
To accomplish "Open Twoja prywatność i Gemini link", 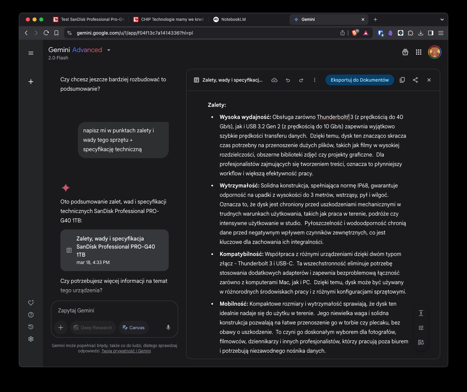I will (126, 351).
